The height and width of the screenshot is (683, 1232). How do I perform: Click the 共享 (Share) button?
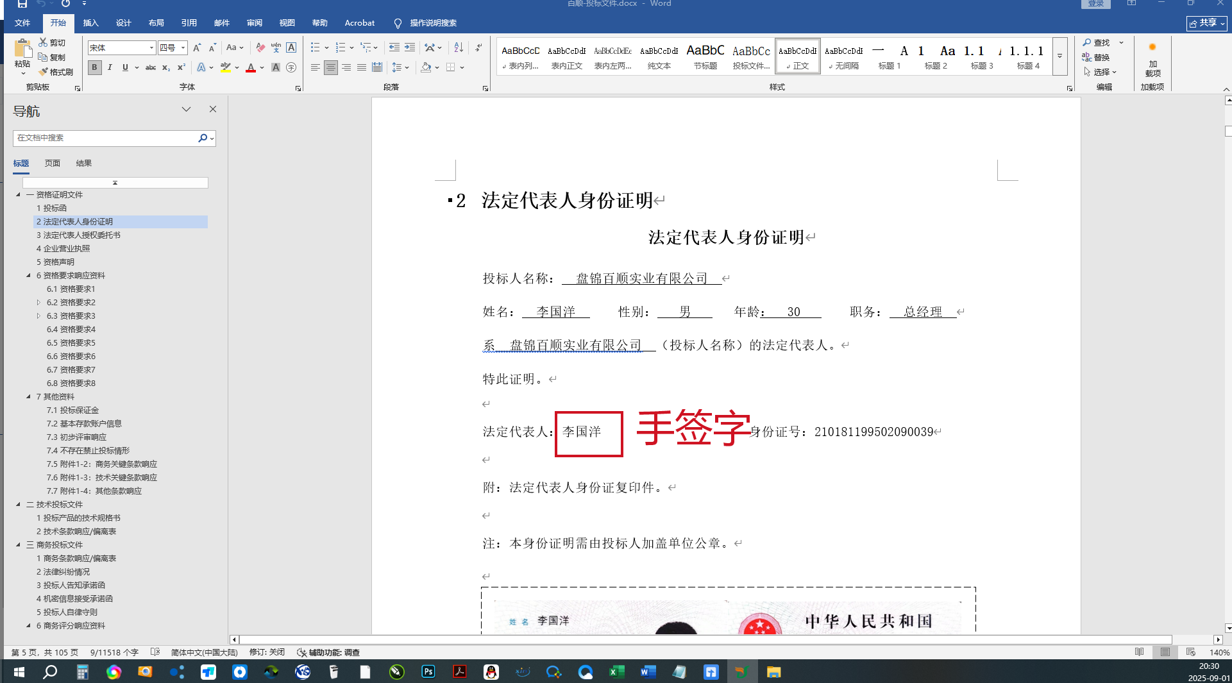click(1206, 23)
